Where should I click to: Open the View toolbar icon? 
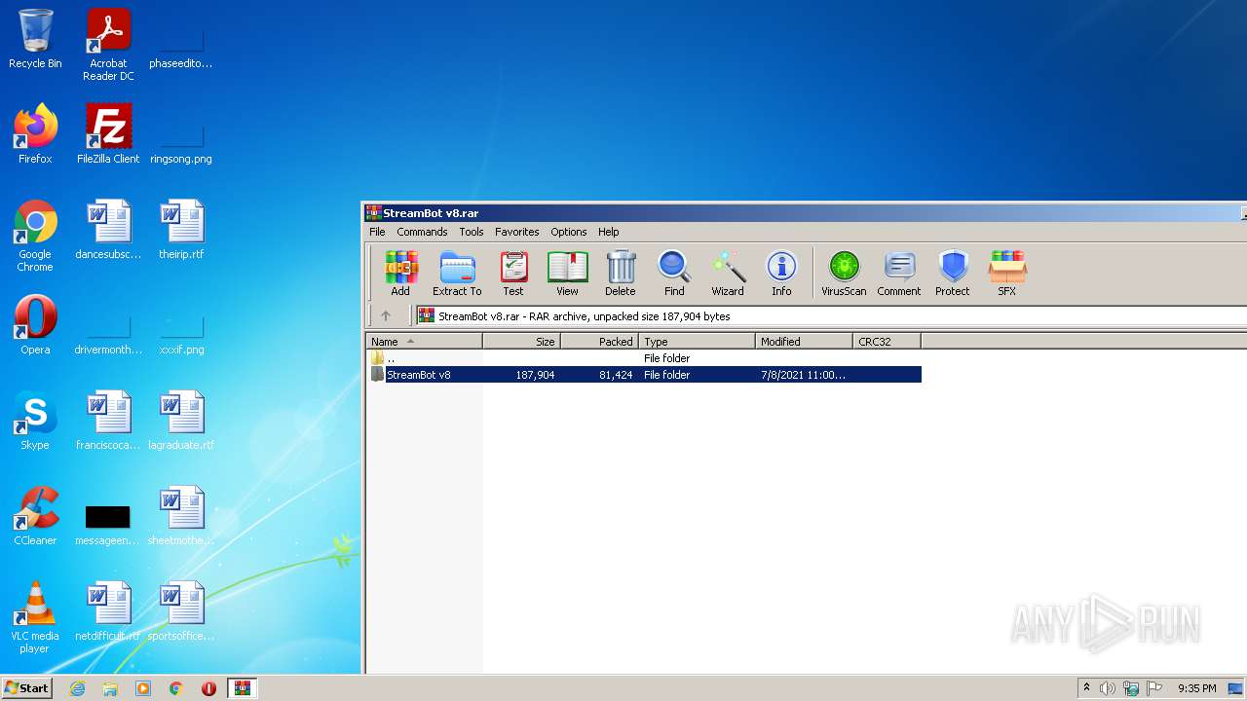[567, 274]
